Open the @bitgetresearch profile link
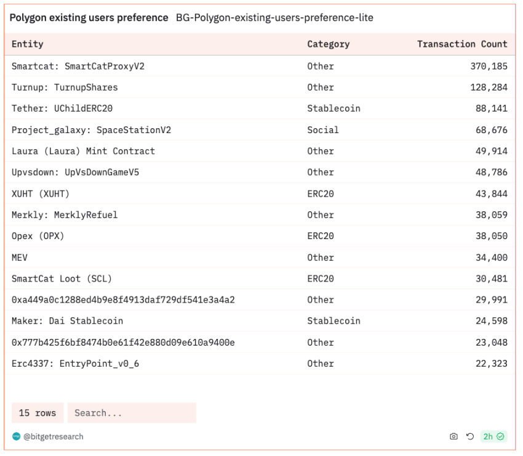 [54, 437]
